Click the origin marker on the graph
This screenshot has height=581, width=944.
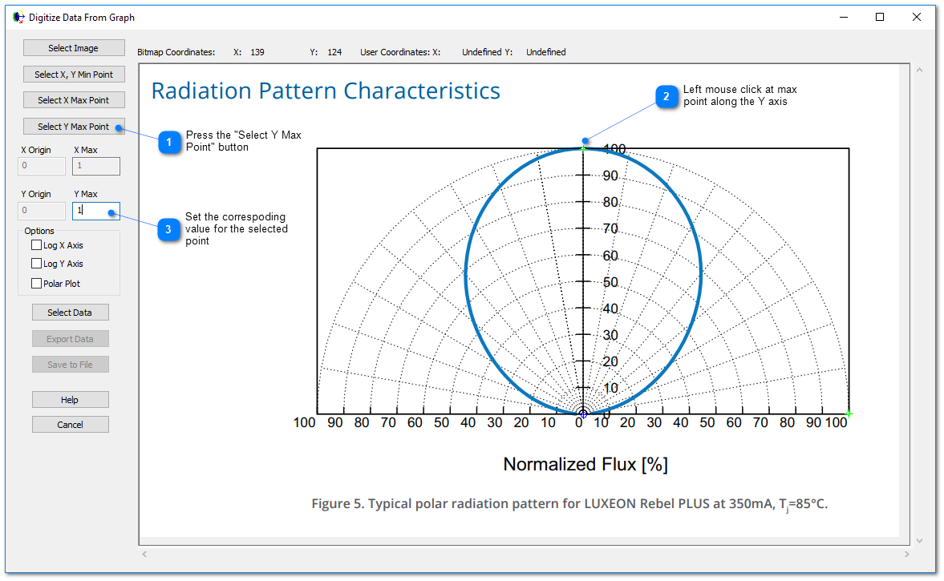[x=583, y=414]
